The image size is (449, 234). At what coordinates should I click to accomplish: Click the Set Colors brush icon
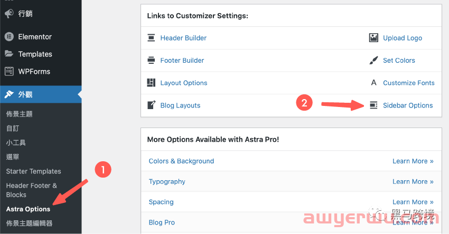click(x=373, y=60)
